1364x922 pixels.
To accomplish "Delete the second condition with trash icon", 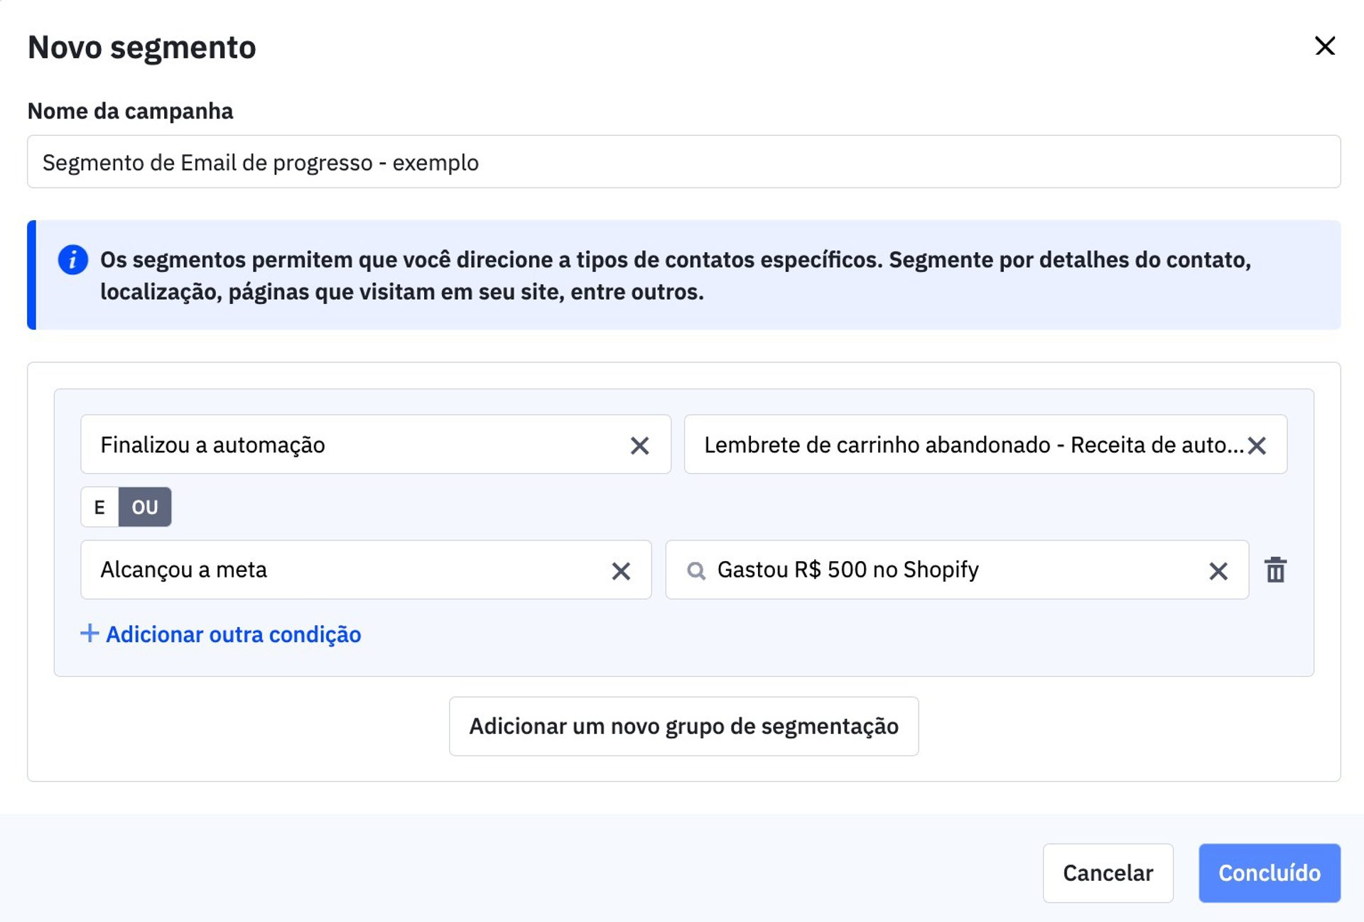I will pos(1276,570).
